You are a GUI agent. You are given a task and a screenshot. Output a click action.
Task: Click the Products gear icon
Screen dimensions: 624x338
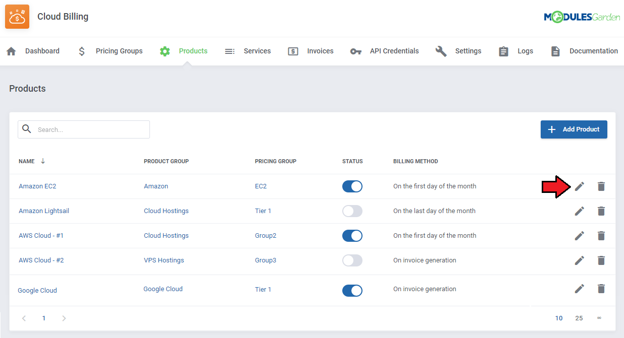[x=165, y=51]
